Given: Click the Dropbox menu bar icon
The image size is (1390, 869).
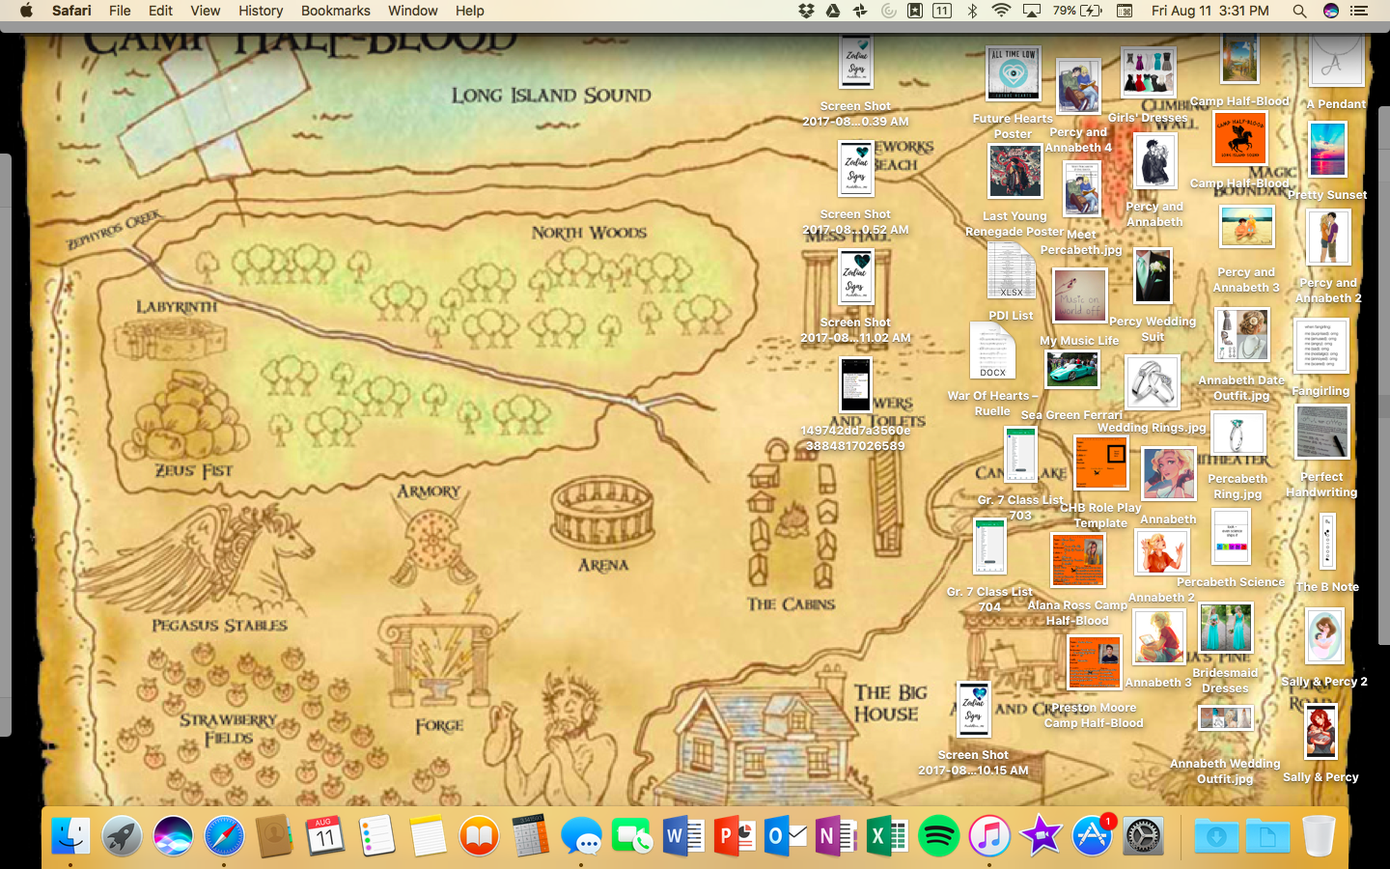Looking at the screenshot, I should 806,11.
